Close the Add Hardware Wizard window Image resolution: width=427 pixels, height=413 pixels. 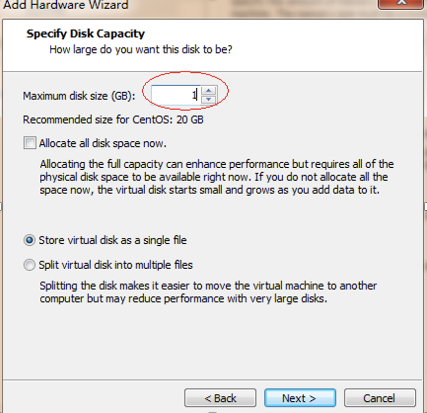[401, 3]
